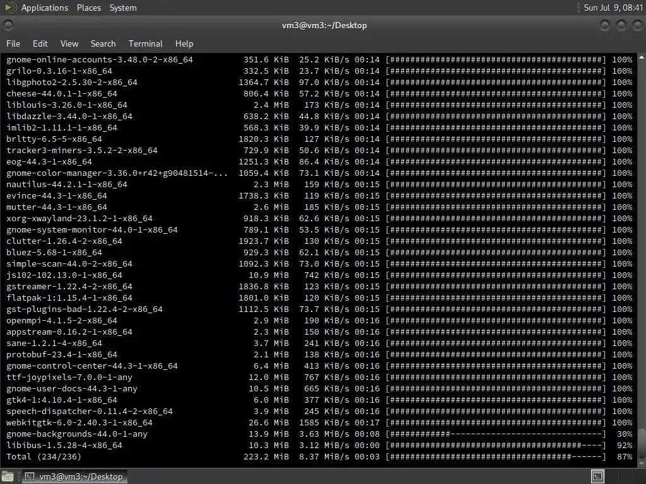Image resolution: width=646 pixels, height=484 pixels.
Task: Click the js102-102.13.0-1-x86_64 line
Action: (x=319, y=275)
